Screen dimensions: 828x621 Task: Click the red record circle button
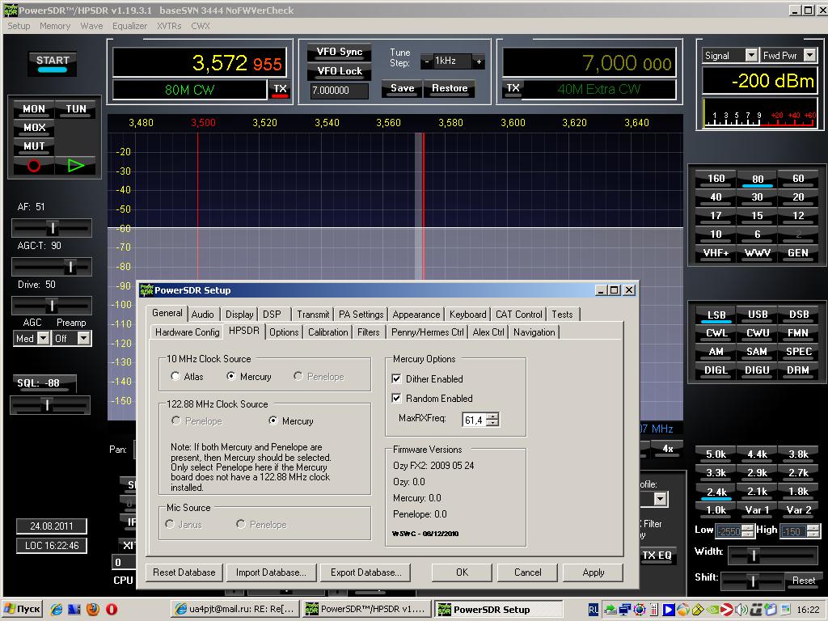pyautogui.click(x=34, y=166)
